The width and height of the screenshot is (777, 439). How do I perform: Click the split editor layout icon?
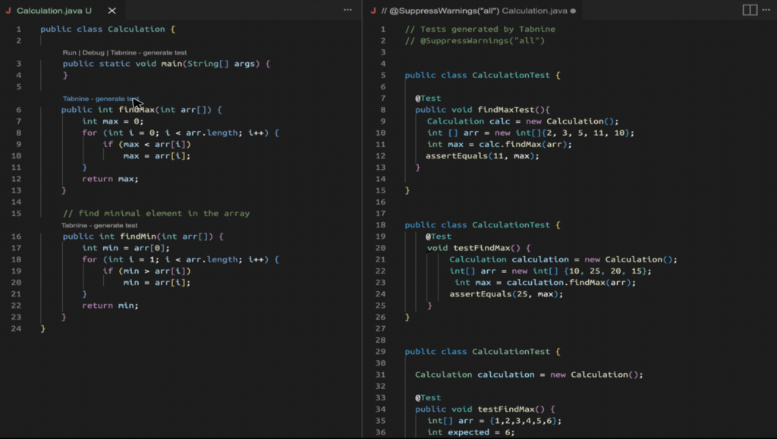750,10
